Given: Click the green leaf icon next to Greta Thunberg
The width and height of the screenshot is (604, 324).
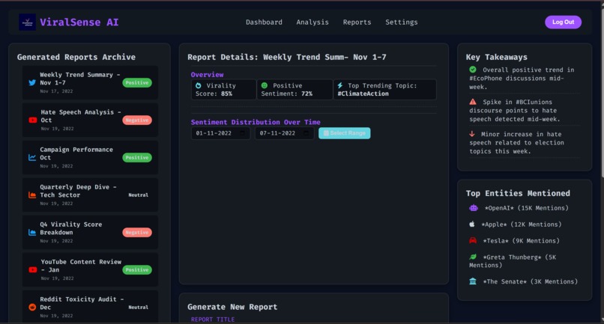Looking at the screenshot, I should click(x=473, y=257).
